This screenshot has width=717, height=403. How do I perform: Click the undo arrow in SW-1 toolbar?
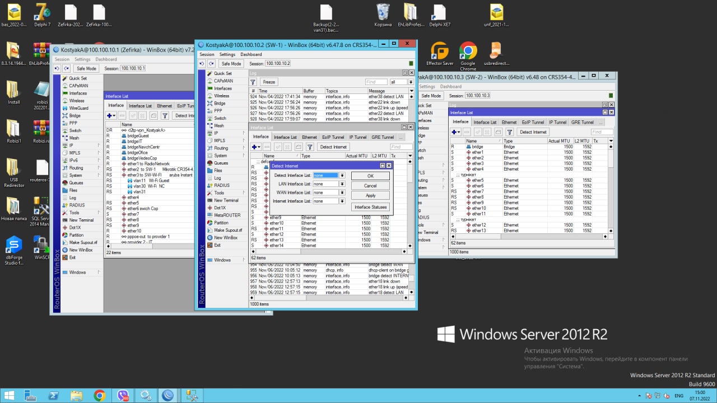pyautogui.click(x=202, y=64)
